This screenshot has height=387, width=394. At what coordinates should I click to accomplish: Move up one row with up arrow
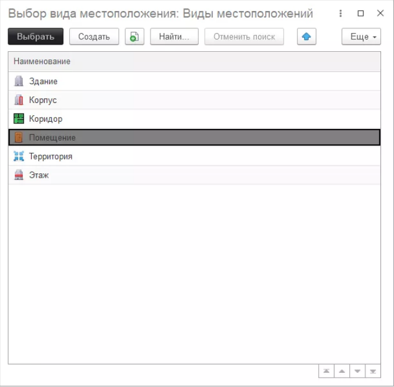(342, 371)
